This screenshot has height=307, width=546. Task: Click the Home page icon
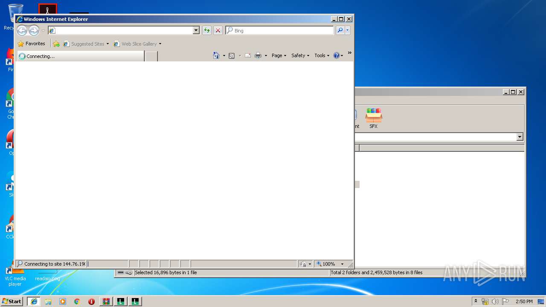pos(216,55)
